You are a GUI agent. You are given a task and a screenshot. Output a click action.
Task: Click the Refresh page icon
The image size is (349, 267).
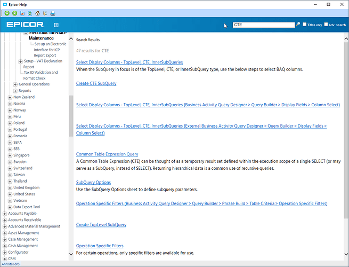tap(30, 13)
